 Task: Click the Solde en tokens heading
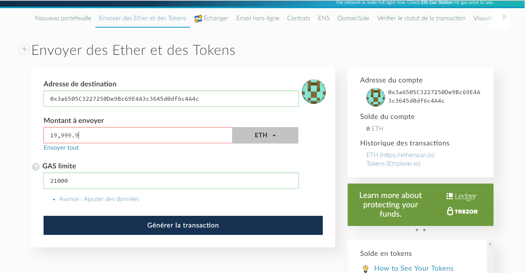point(386,254)
